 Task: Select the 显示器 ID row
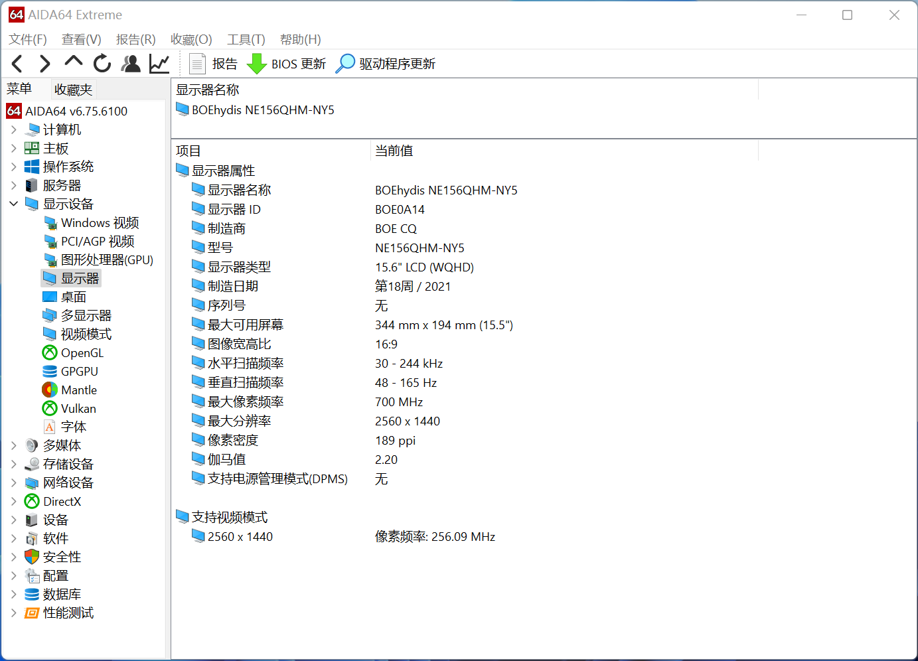226,209
